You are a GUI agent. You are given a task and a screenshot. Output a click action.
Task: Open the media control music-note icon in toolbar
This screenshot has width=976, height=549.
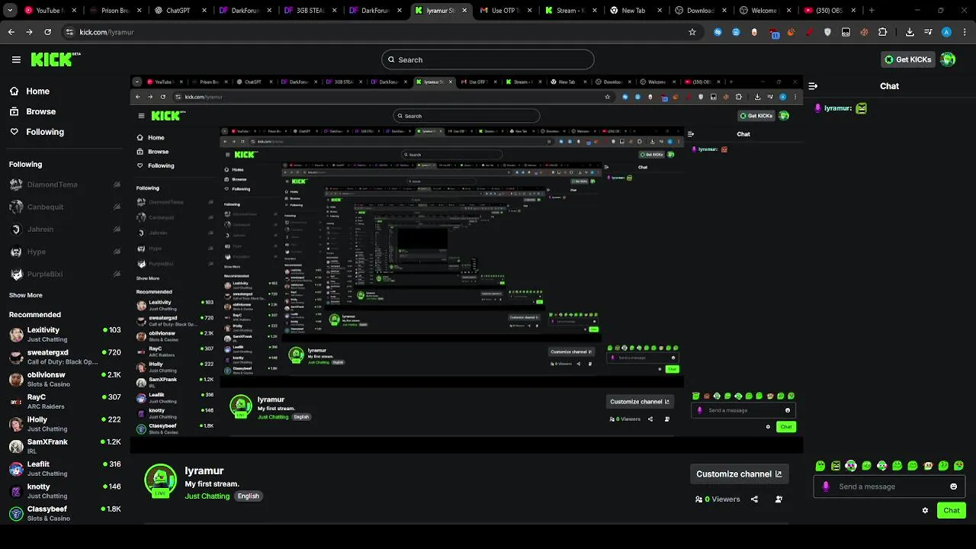click(x=928, y=32)
